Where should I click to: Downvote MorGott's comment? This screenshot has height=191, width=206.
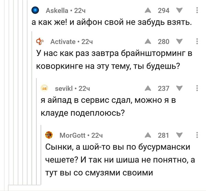pyautogui.click(x=179, y=135)
